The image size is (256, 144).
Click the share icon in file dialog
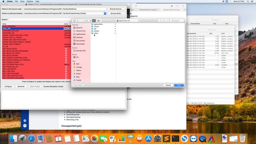pos(161,20)
